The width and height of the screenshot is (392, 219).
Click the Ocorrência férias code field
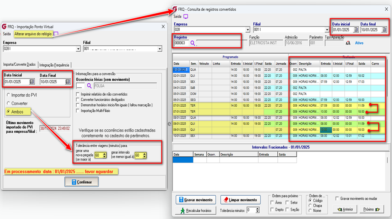coord(80,86)
